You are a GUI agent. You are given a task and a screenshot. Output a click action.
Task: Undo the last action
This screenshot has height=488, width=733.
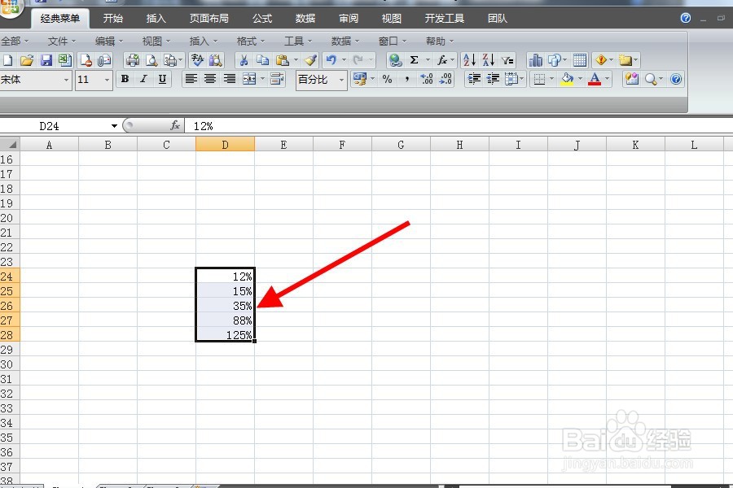point(331,60)
